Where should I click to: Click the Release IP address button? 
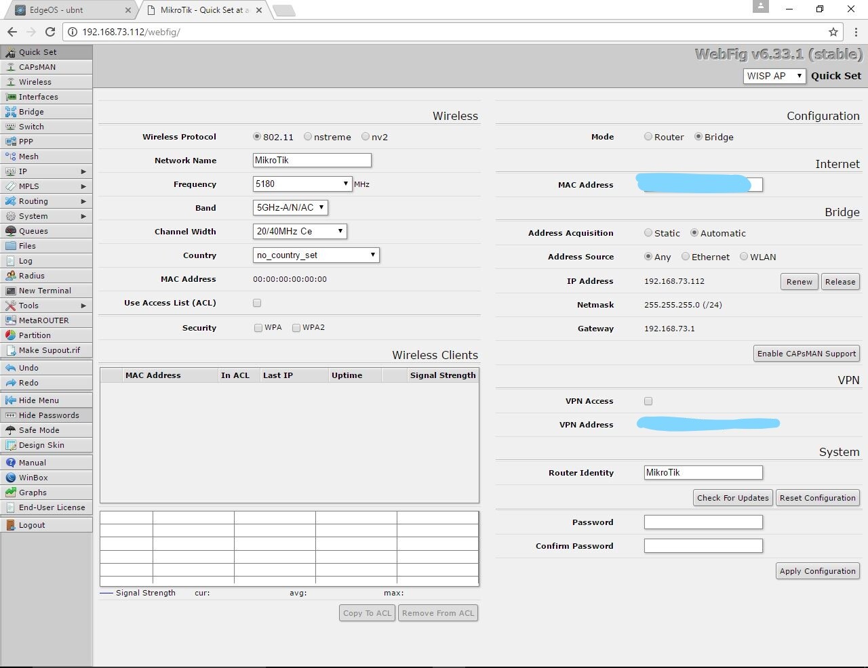tap(840, 282)
